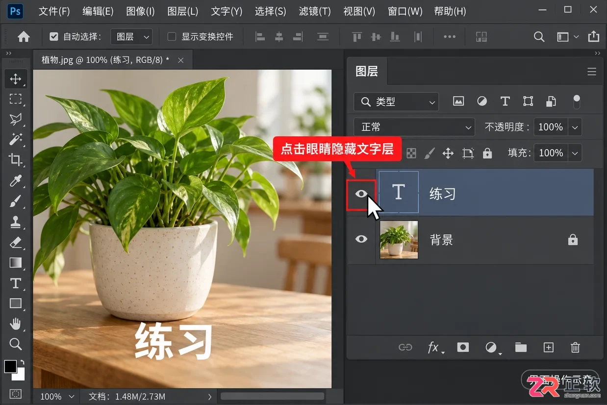Open the Search magnifier in the options bar

pyautogui.click(x=539, y=37)
